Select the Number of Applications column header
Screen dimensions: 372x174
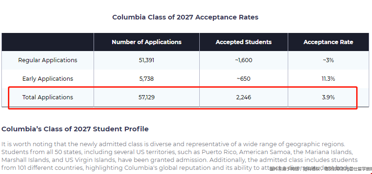click(x=147, y=42)
